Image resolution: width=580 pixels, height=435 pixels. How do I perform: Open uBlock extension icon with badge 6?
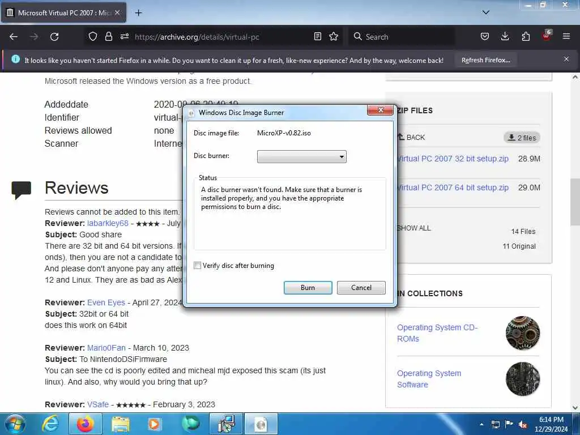point(547,36)
